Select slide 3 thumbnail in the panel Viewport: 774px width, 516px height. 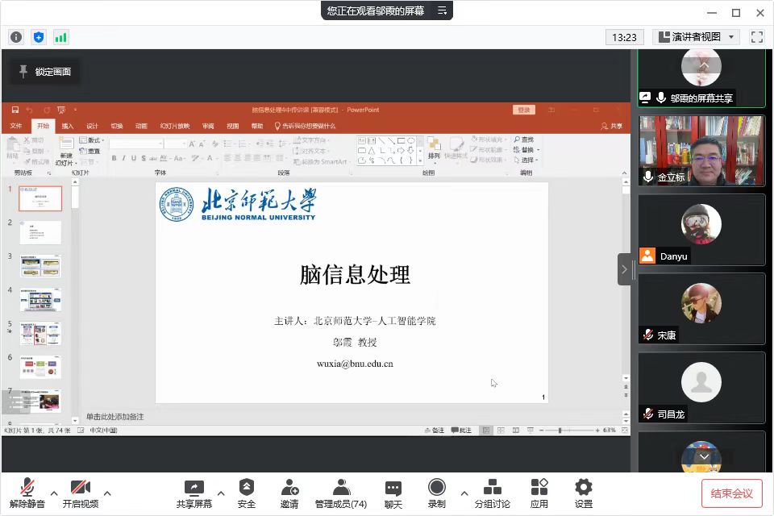tap(40, 266)
